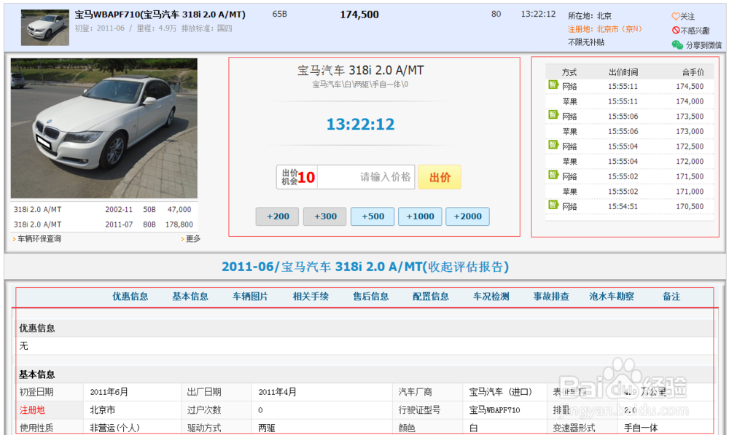Click green 智 icon beside 172,500 bid
Image resolution: width=729 pixels, height=435 pixels.
(553, 144)
